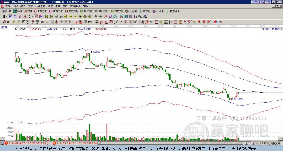The height and width of the screenshot is (151, 283).
Task: Open the 资讯 menu
Action: [x=23, y=6]
